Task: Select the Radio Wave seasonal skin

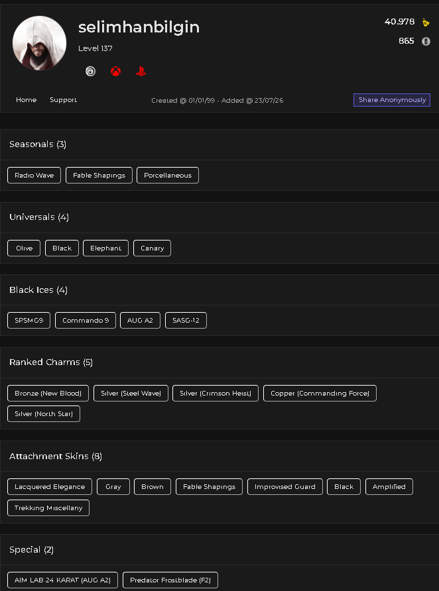Action: pos(34,176)
